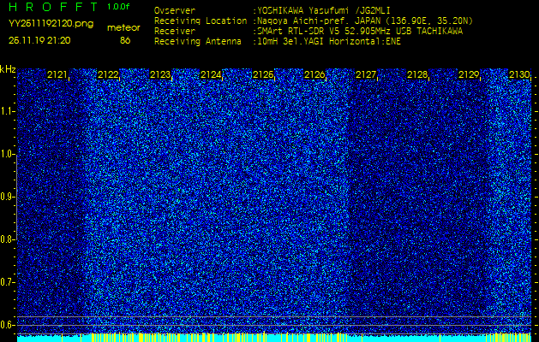Click the 2123 time marker
The height and width of the screenshot is (342, 539).
click(x=160, y=74)
